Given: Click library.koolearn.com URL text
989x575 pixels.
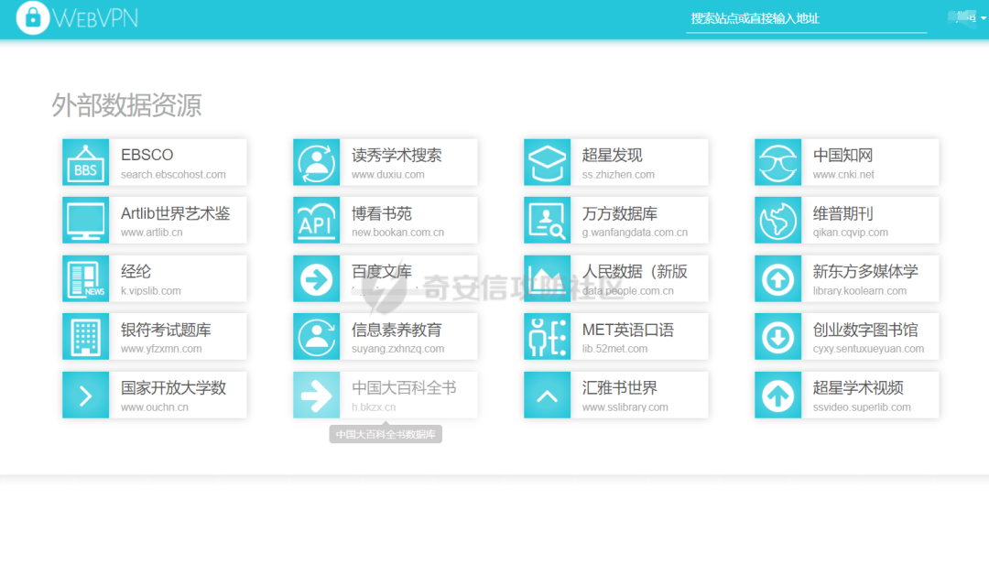Looking at the screenshot, I should (860, 290).
